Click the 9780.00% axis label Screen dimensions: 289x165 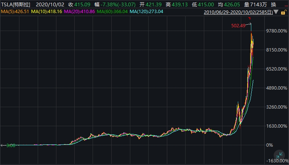(x=277, y=31)
